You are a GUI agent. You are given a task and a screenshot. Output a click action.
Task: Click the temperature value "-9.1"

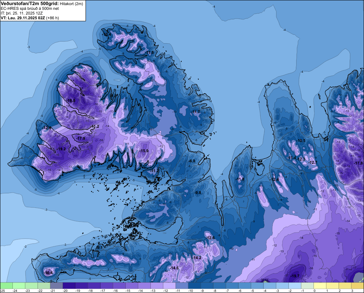pyautogui.click(x=100, y=248)
